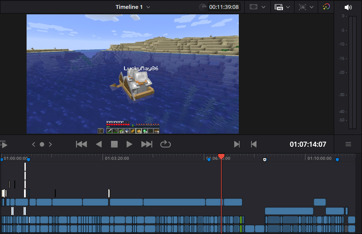Viewport: 362px width, 234px height.
Task: Mute audio with the speaker icon
Action: pyautogui.click(x=348, y=8)
